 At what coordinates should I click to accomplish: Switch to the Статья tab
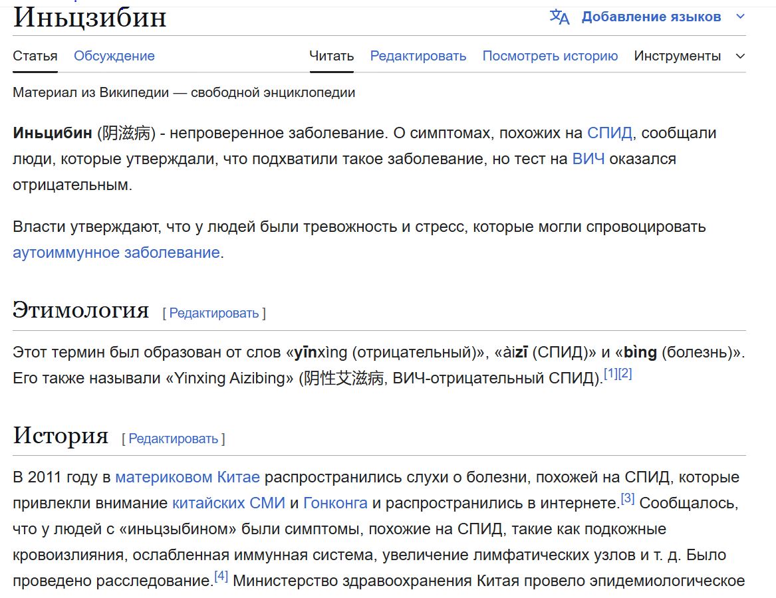(x=35, y=56)
